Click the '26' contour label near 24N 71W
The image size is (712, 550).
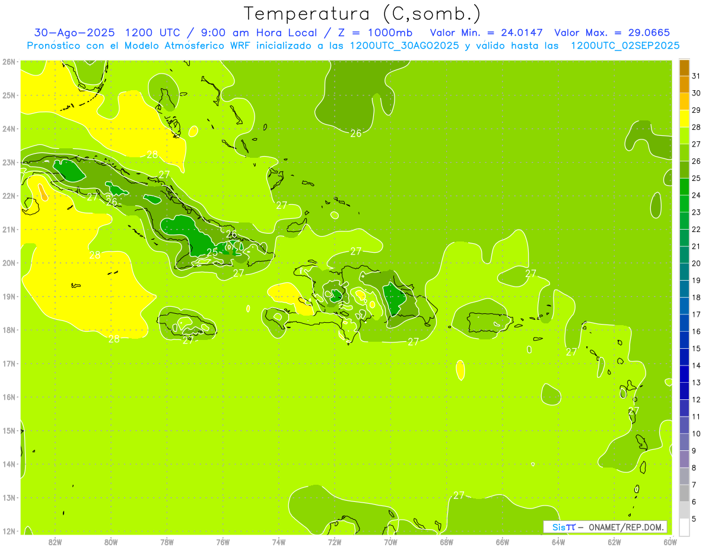point(355,133)
